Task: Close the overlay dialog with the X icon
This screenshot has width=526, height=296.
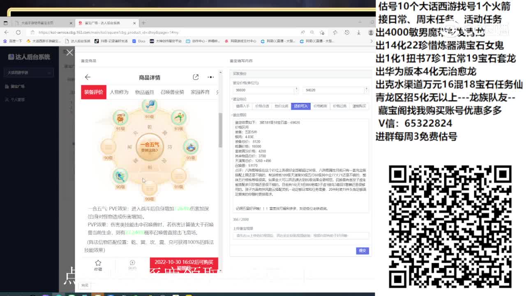Action: (69, 52)
